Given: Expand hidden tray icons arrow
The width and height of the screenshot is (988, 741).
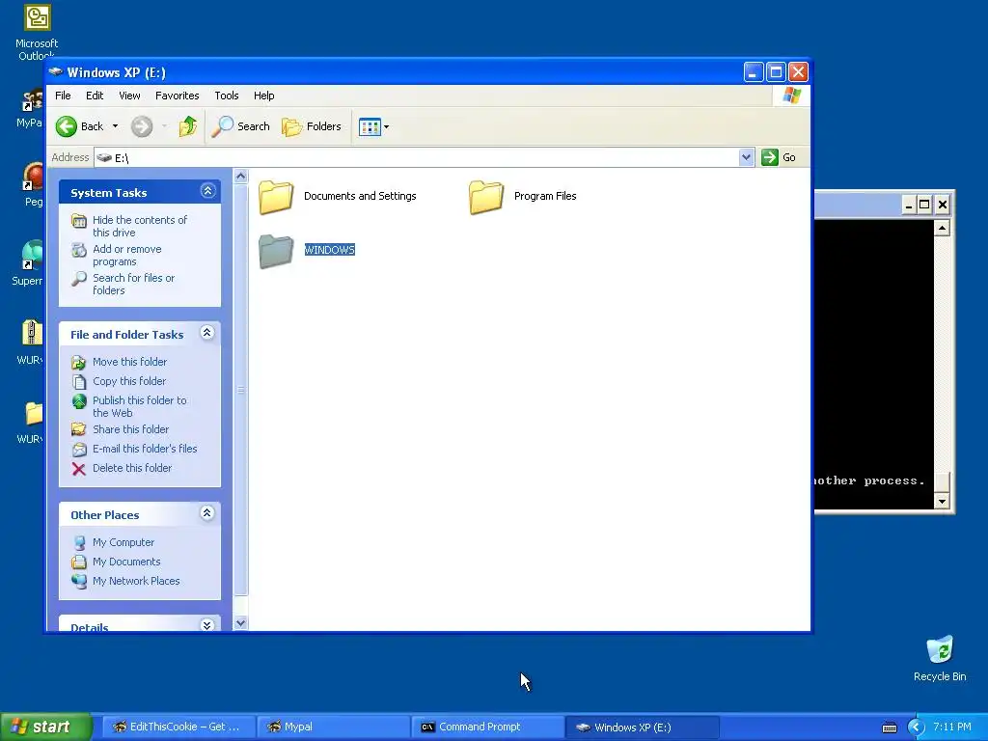Looking at the screenshot, I should pyautogui.click(x=916, y=727).
